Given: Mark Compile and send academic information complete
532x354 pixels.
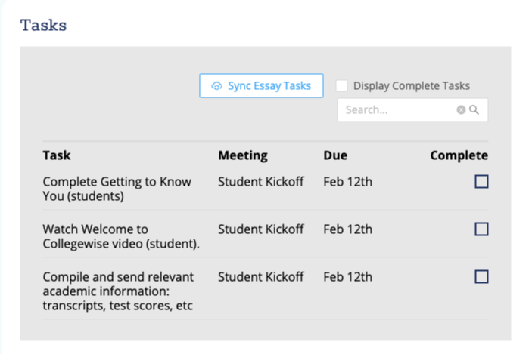Looking at the screenshot, I should coord(481,277).
